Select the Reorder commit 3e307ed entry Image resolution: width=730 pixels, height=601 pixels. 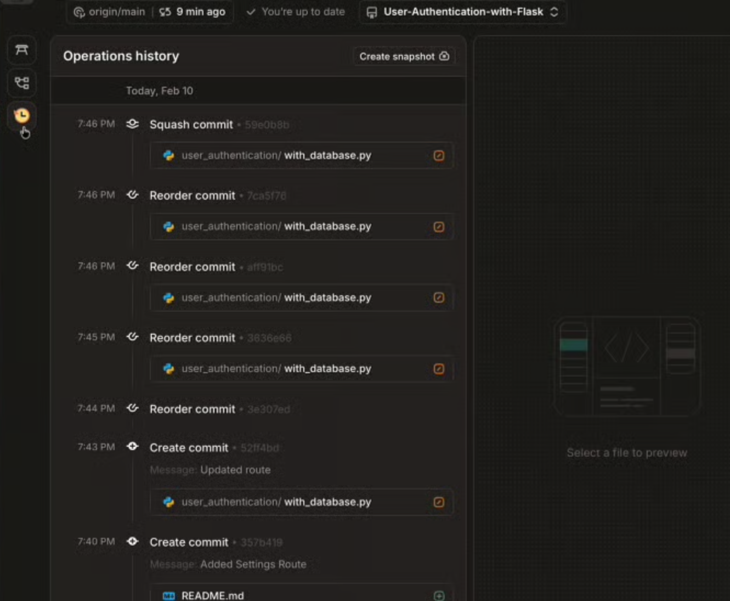pyautogui.click(x=220, y=409)
